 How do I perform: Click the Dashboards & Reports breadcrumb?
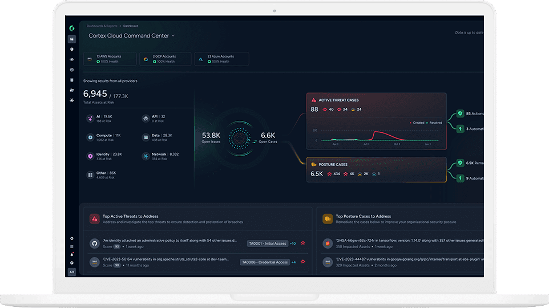(x=102, y=26)
